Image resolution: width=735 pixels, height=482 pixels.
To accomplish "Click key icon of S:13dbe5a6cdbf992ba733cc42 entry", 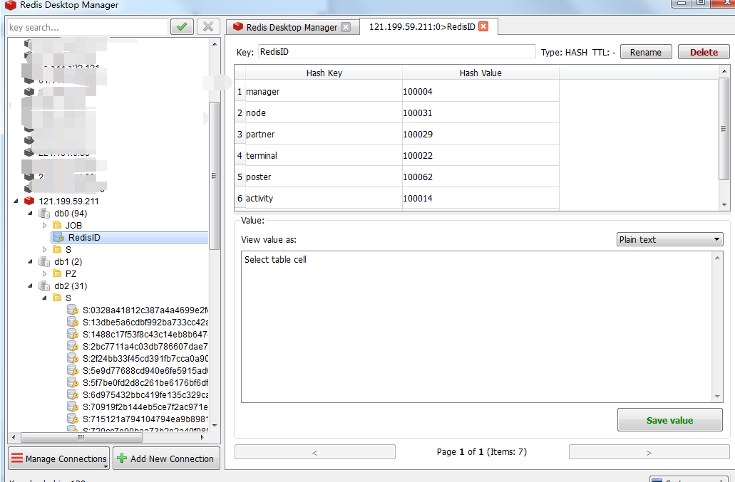I will tap(73, 322).
